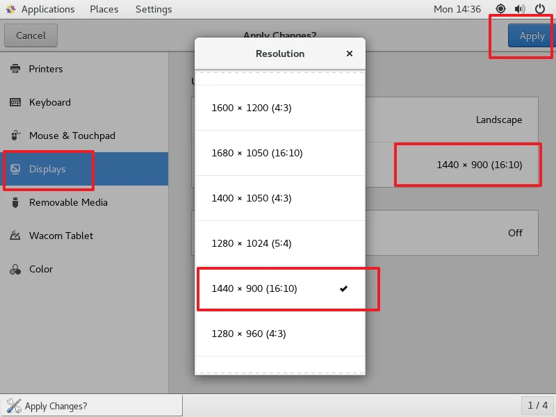Image resolution: width=556 pixels, height=417 pixels.
Task: Click the Removable Media icon
Action: click(x=15, y=202)
